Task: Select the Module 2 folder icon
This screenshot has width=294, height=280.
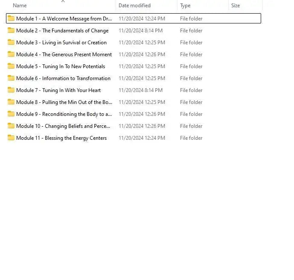Action: click(x=11, y=30)
